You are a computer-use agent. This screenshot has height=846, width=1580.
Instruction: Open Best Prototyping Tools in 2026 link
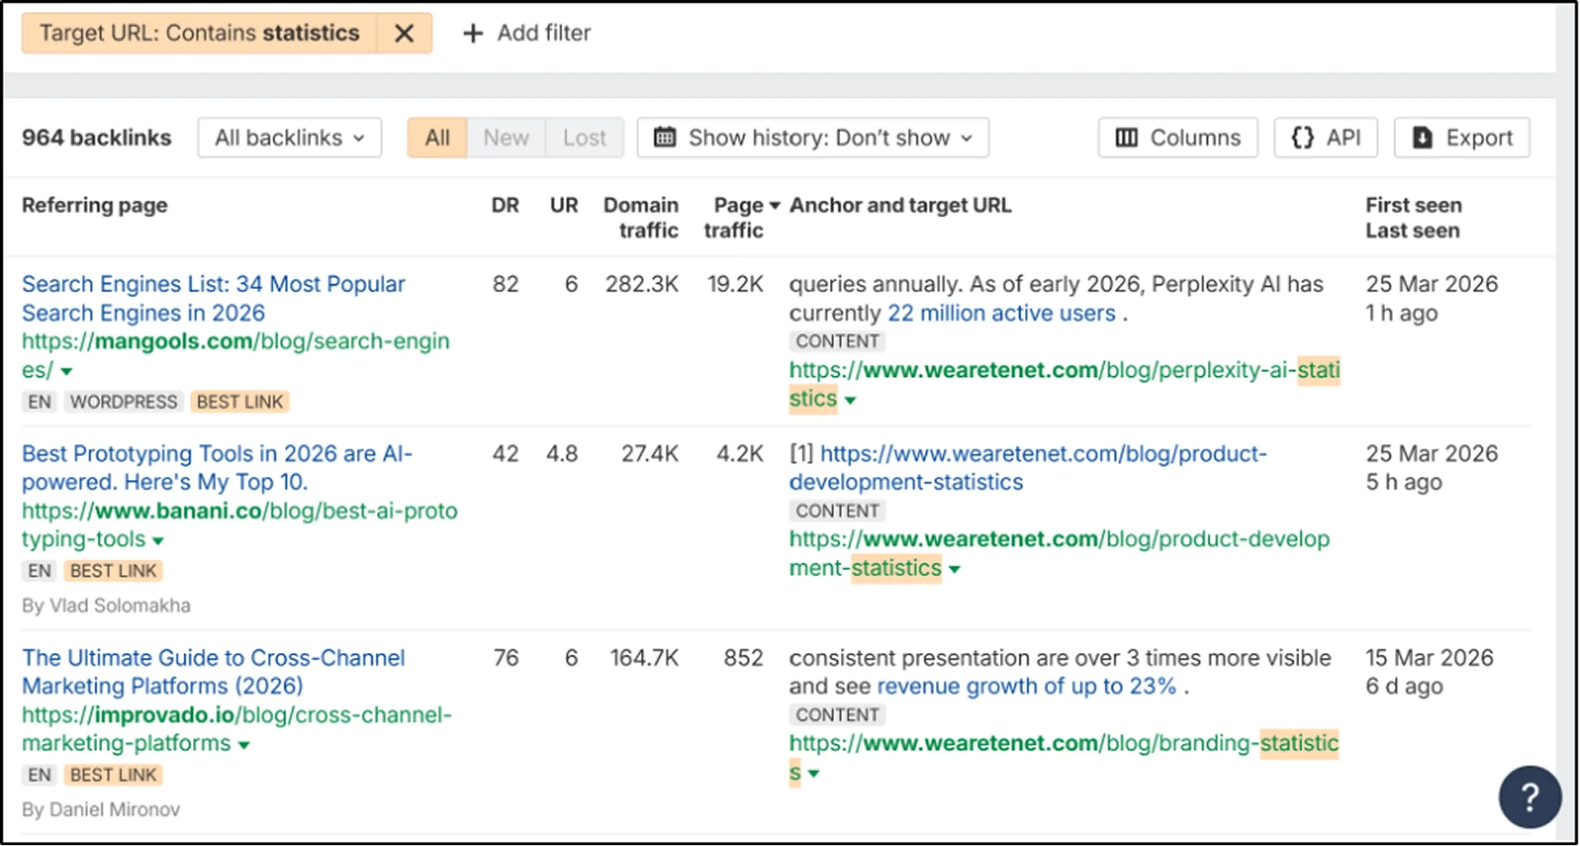[x=217, y=468]
